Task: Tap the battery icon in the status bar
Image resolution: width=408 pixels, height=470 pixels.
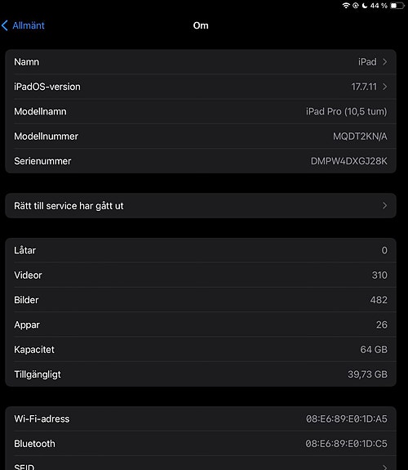Action: pyautogui.click(x=397, y=6)
